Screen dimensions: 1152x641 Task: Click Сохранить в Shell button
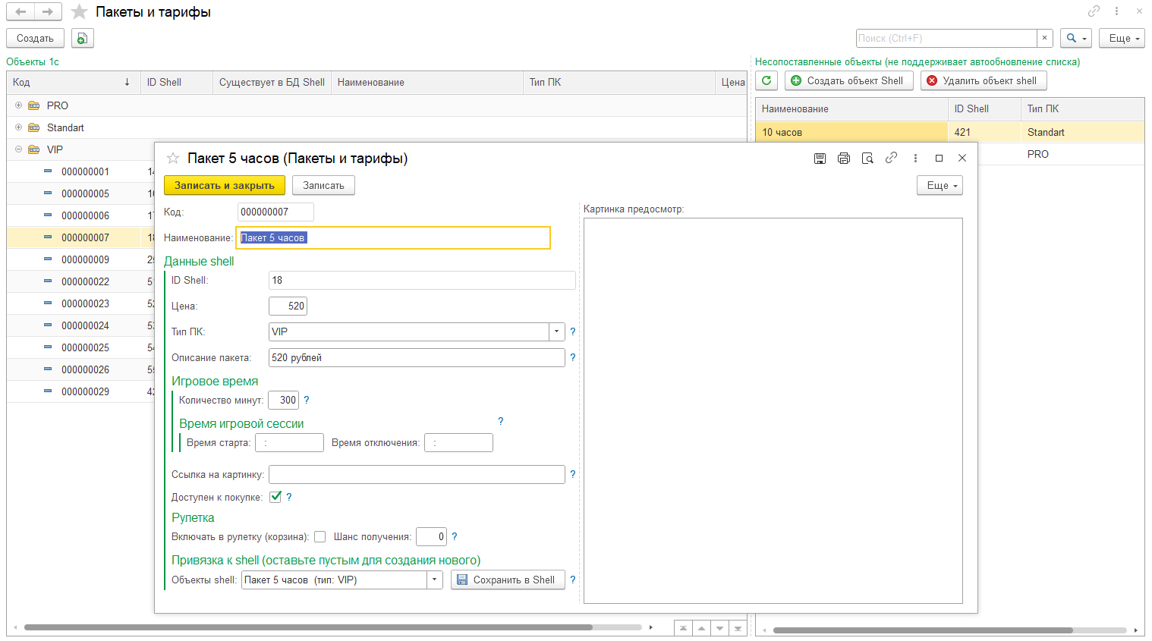508,580
